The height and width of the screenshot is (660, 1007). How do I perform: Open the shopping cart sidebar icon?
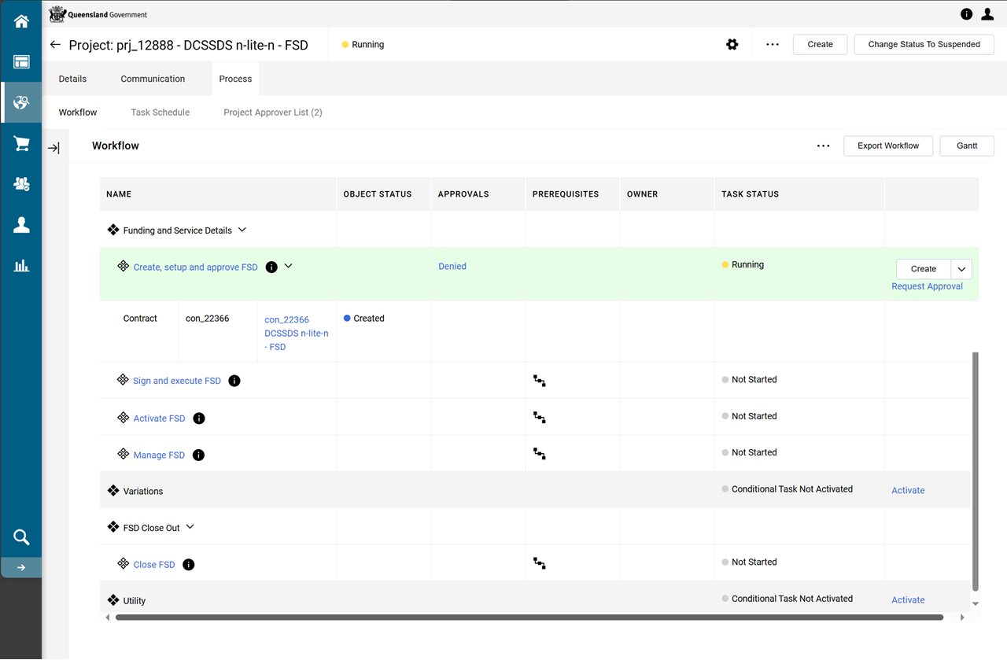coord(21,144)
